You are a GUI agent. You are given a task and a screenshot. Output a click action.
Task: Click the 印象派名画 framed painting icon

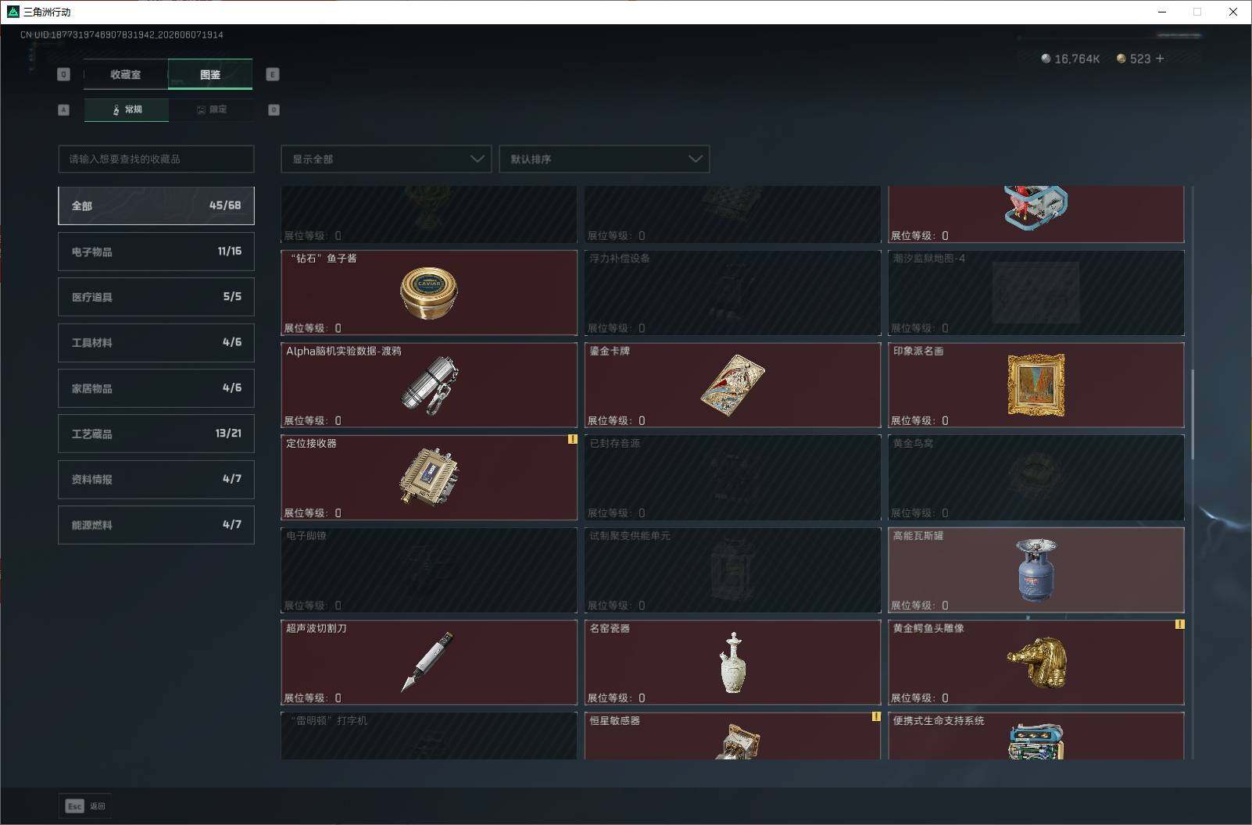[x=1036, y=384]
